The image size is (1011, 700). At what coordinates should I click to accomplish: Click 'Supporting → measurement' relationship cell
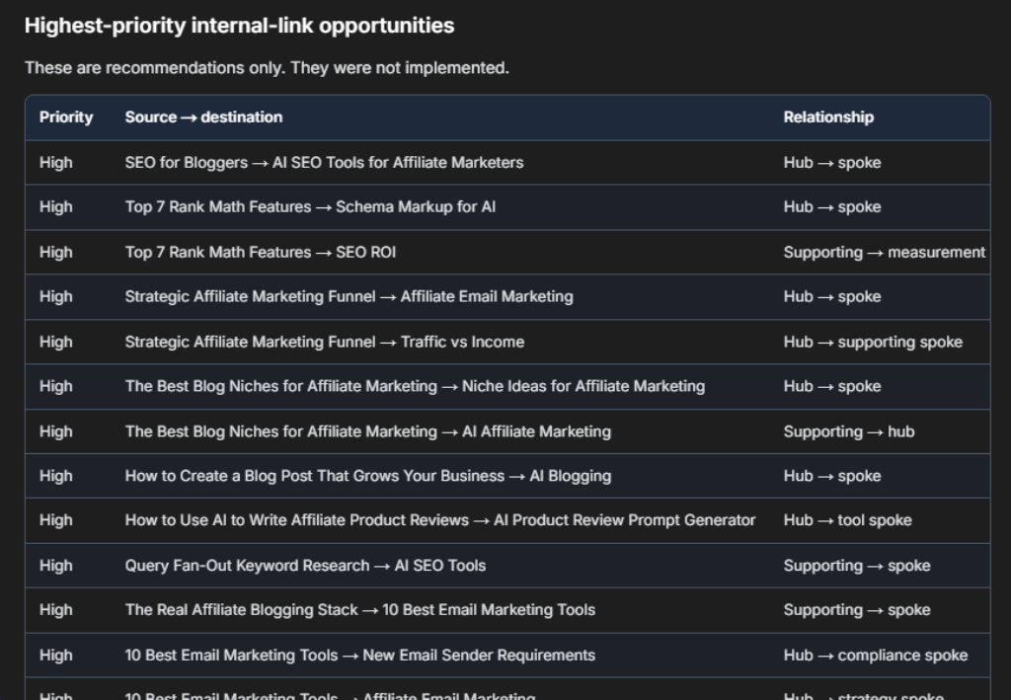click(x=884, y=252)
